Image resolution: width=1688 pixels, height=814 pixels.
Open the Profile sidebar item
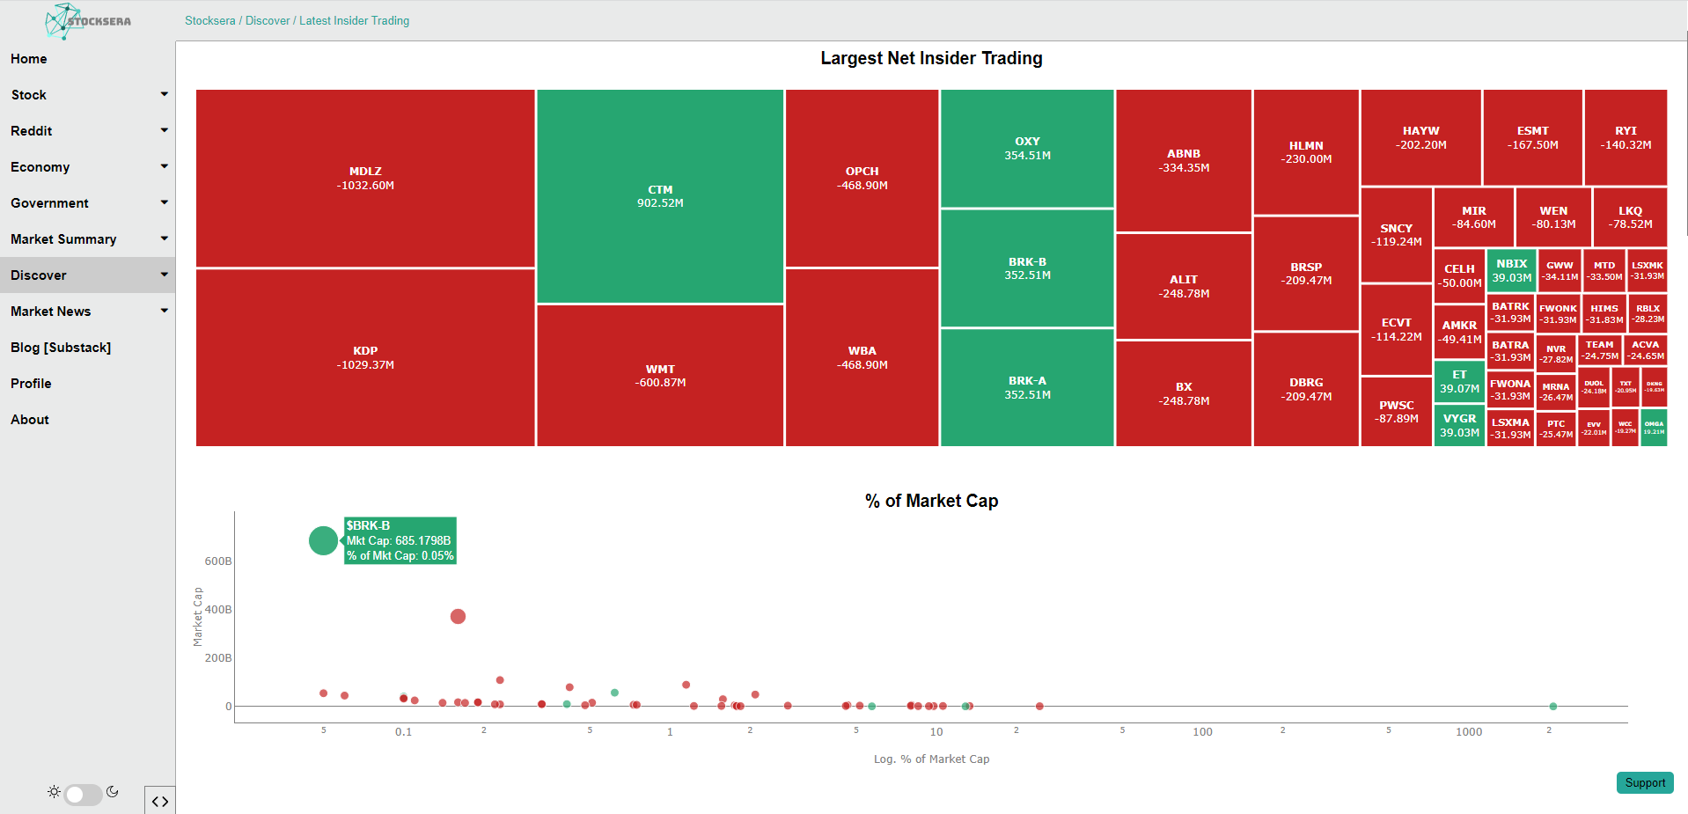(87, 384)
